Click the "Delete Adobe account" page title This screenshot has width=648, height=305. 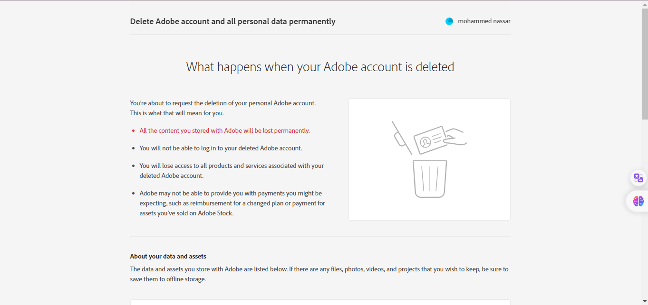point(232,21)
